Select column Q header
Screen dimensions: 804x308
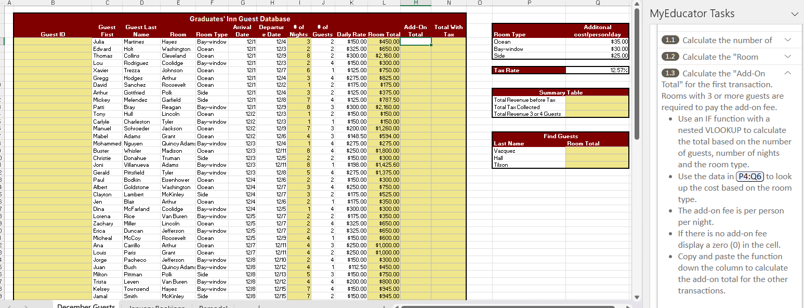point(597,3)
